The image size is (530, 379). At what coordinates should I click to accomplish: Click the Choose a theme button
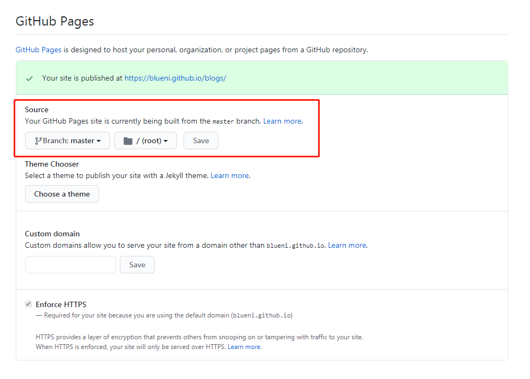click(62, 194)
